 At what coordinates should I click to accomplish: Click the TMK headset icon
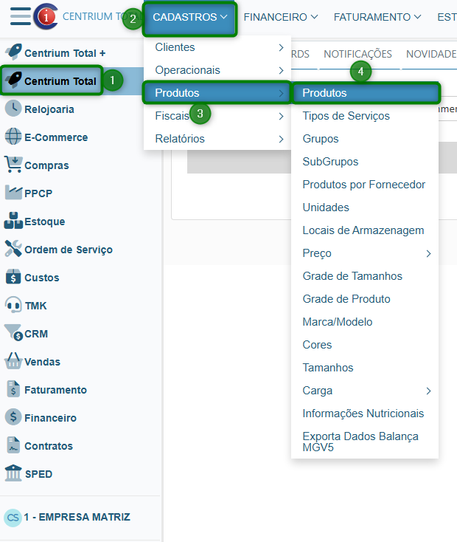13,305
